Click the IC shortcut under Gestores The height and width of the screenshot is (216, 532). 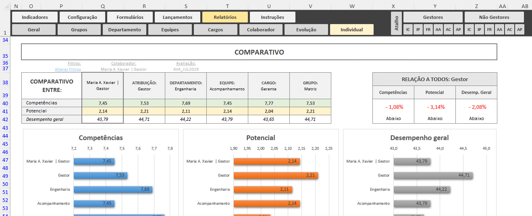[408, 30]
